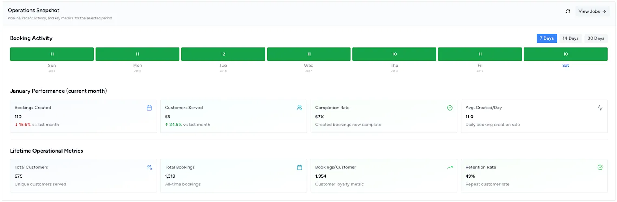Click the checkmark icon in Completion Rate
617x202 pixels.
[450, 108]
